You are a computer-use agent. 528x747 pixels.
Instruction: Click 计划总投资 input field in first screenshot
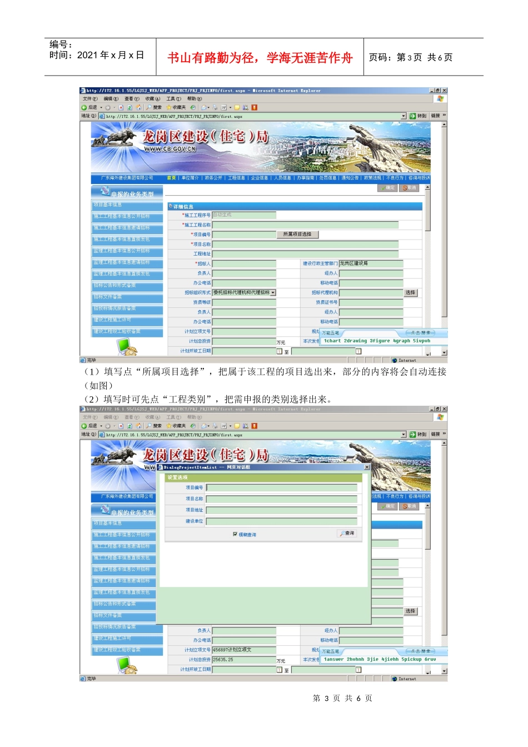point(244,341)
